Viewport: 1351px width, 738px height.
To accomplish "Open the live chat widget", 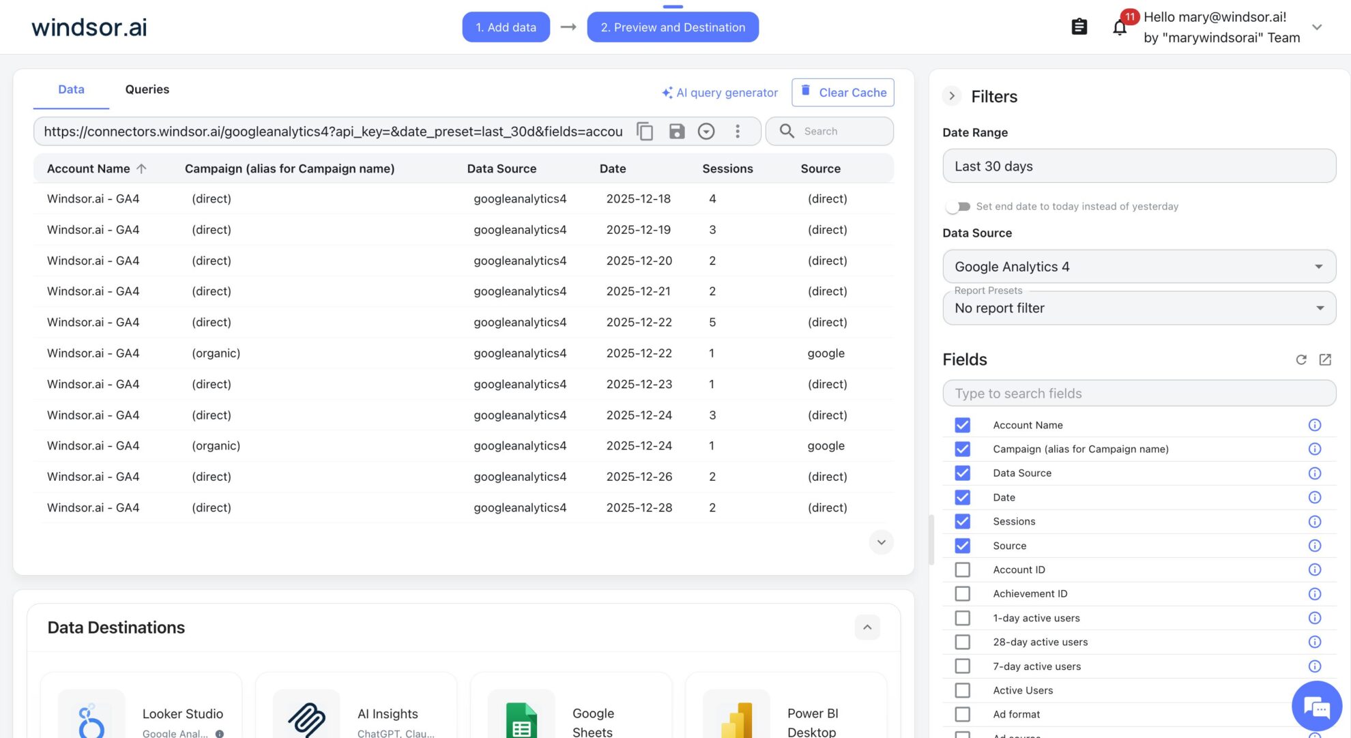I will [x=1316, y=706].
